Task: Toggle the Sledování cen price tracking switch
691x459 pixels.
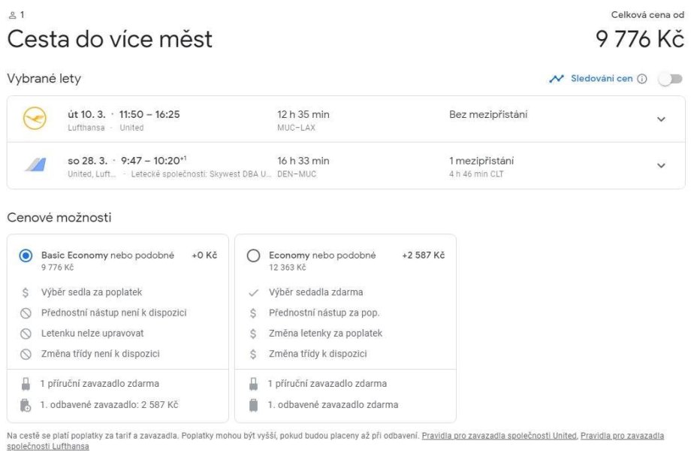Action: click(670, 79)
